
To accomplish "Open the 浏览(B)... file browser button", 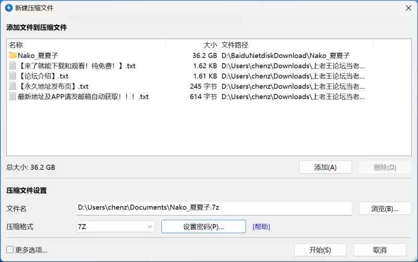I will click(x=385, y=208).
